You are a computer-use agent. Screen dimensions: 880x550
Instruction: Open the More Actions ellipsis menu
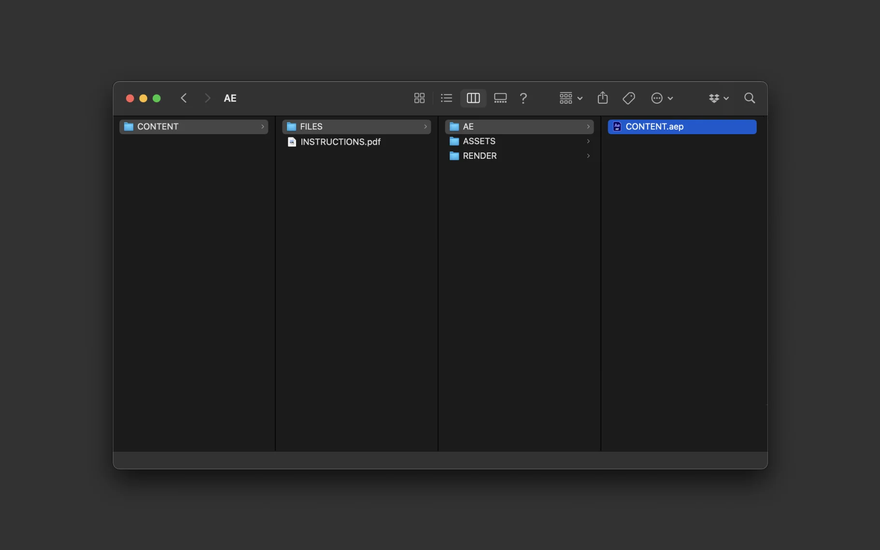662,98
